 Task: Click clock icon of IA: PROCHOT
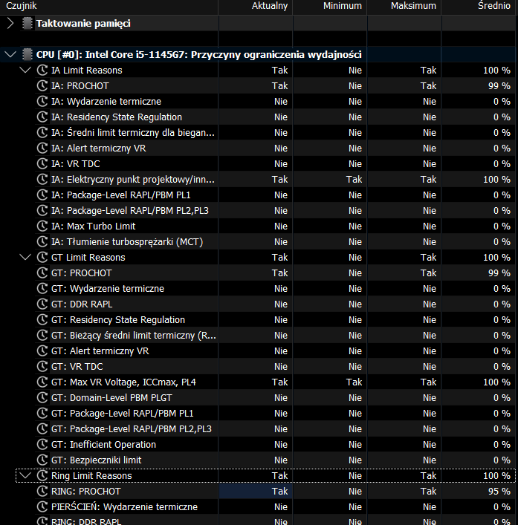[x=42, y=85]
